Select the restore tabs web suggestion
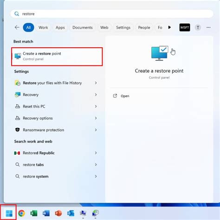220x220 pixels. pyautogui.click(x=56, y=165)
